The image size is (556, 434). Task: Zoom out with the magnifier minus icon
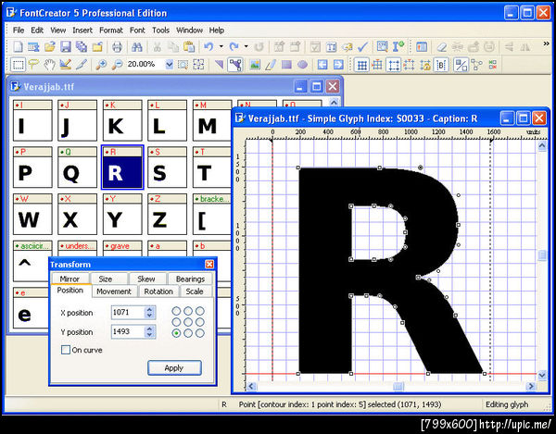[x=117, y=65]
